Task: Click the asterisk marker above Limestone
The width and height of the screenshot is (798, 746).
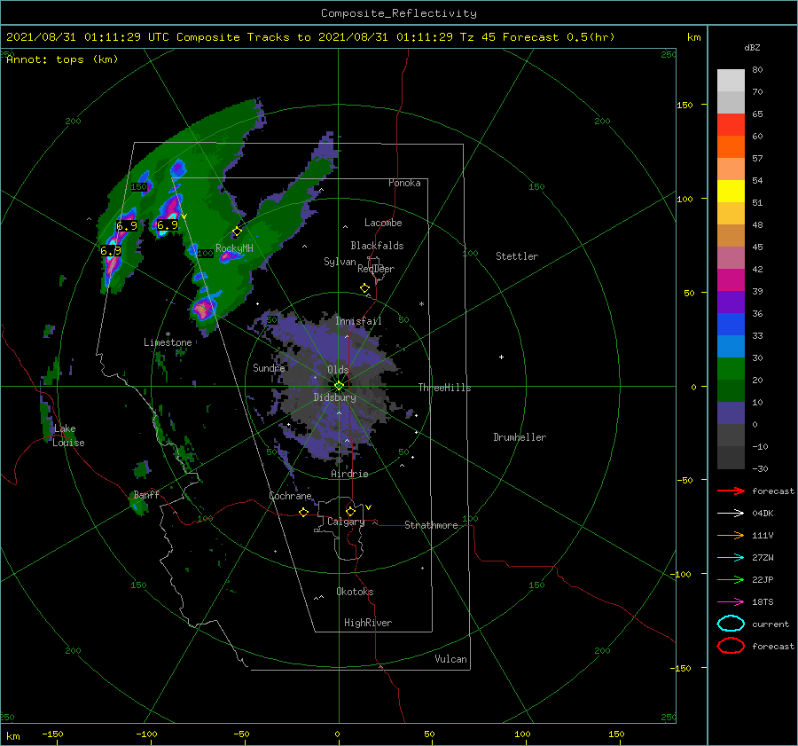Action: [x=168, y=334]
